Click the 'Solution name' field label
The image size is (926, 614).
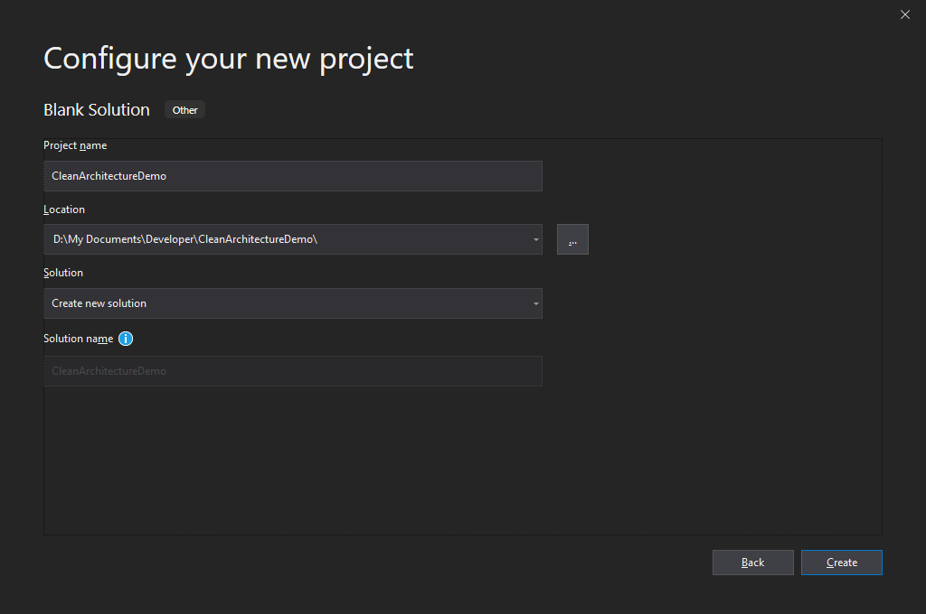pyautogui.click(x=79, y=339)
